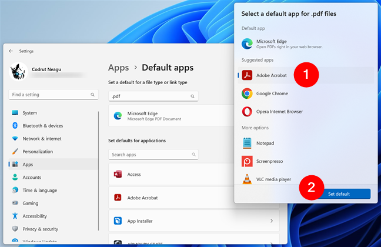
Task: Expand the App Installer entry chevron
Action: coord(271,221)
